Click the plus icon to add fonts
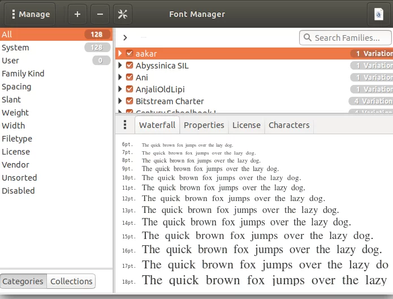This screenshot has width=393, height=299. click(x=77, y=14)
